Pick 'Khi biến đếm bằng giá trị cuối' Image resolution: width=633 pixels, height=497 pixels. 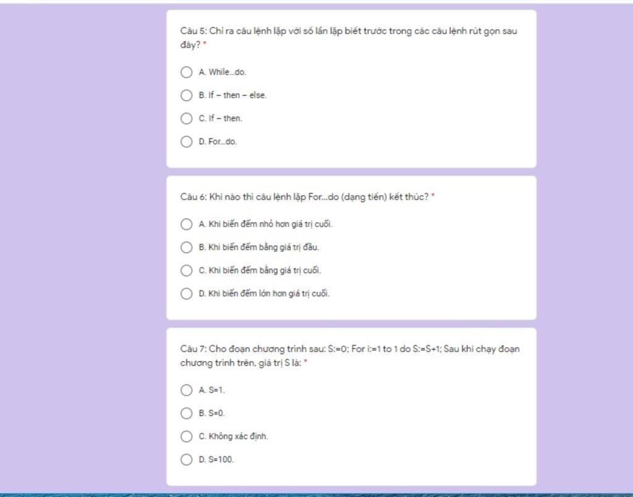coord(186,270)
